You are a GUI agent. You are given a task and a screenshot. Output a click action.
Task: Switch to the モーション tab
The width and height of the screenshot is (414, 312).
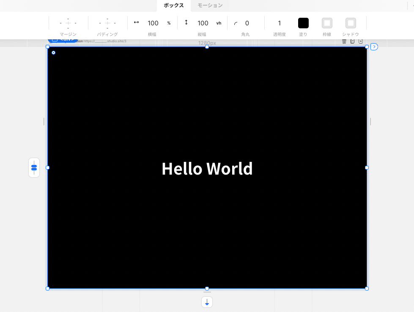[x=210, y=5]
